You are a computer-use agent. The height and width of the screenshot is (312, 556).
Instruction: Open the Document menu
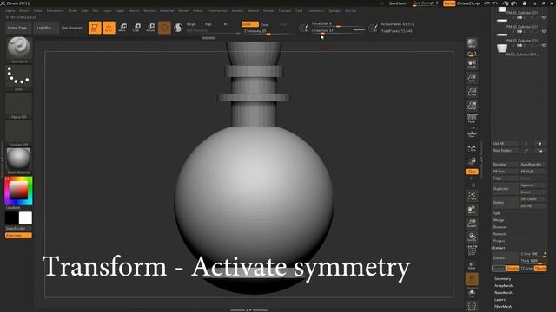pyautogui.click(x=56, y=10)
